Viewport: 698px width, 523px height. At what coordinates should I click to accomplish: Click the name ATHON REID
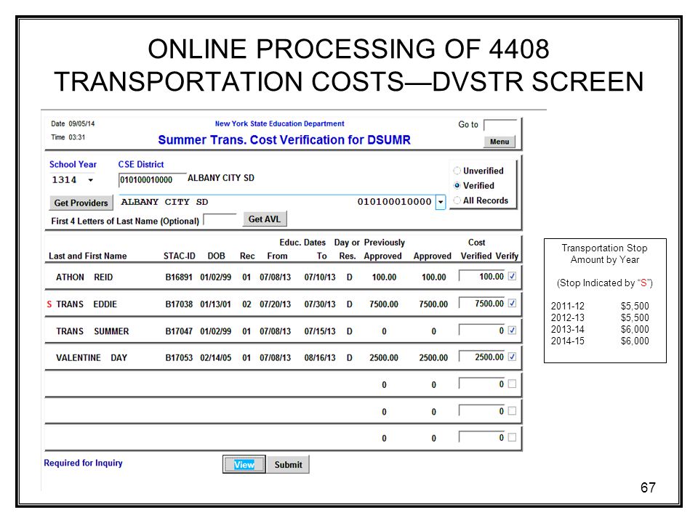(x=84, y=277)
